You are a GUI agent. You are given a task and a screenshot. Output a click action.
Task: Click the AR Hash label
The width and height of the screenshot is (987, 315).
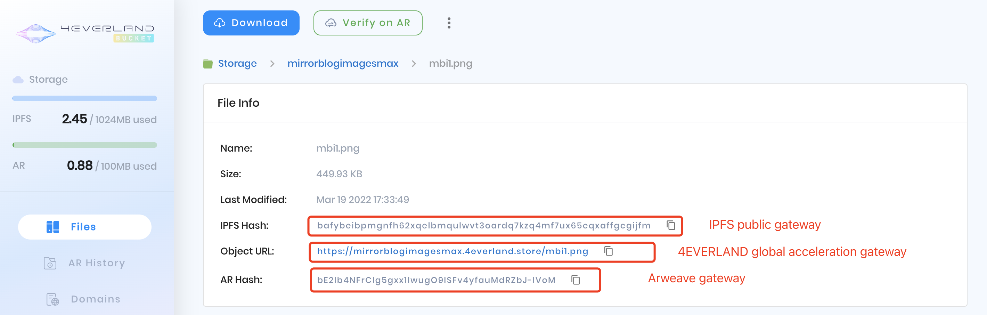(x=242, y=280)
